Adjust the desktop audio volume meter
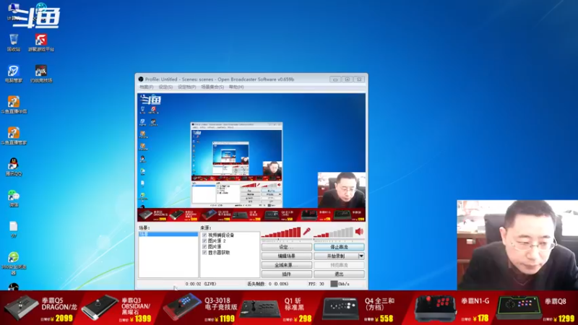Image resolution: width=578 pixels, height=325 pixels. click(333, 232)
